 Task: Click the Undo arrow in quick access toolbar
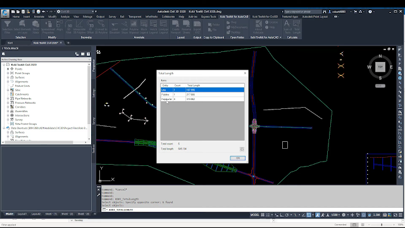coord(44,11)
